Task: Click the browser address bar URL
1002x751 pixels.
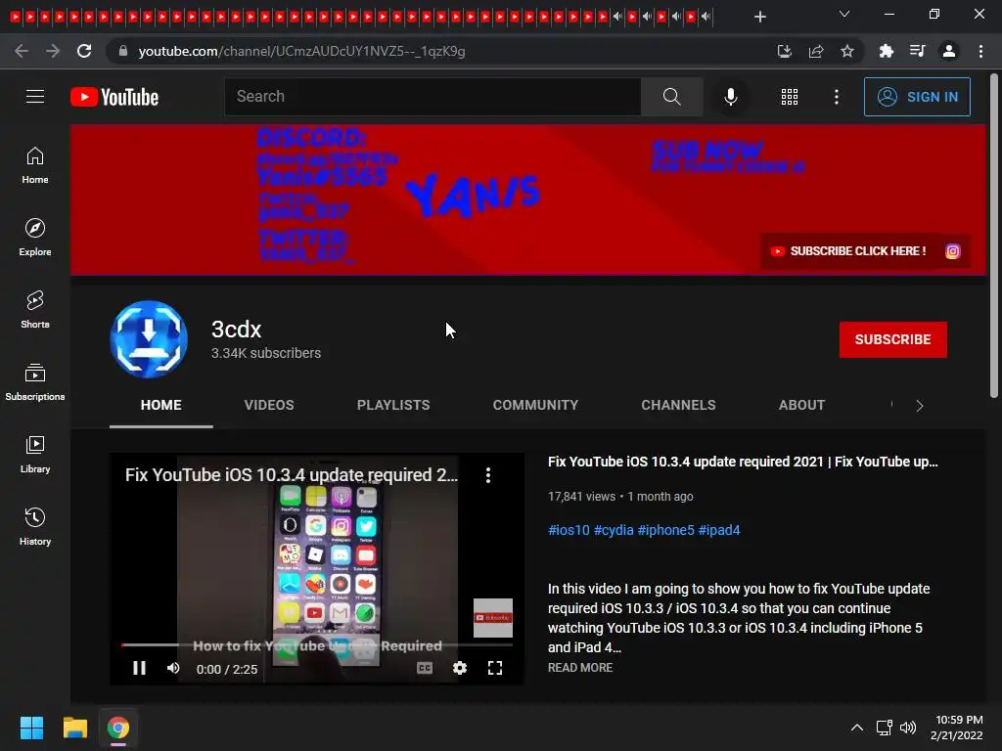Action: pos(301,51)
